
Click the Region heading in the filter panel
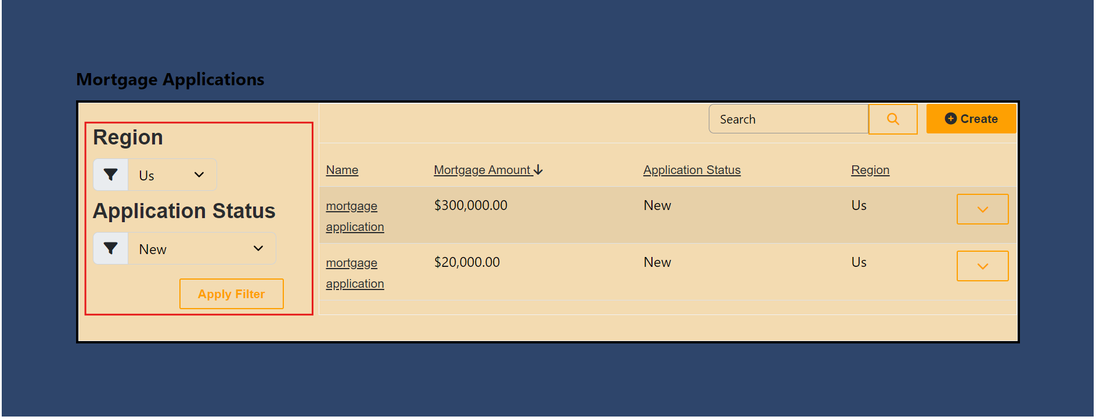128,137
